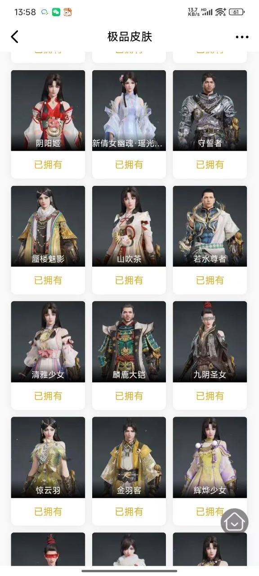Screen dimensions: 259x576
Task: Open 阴阳姬 skin thumbnail
Action: pyautogui.click(x=48, y=110)
